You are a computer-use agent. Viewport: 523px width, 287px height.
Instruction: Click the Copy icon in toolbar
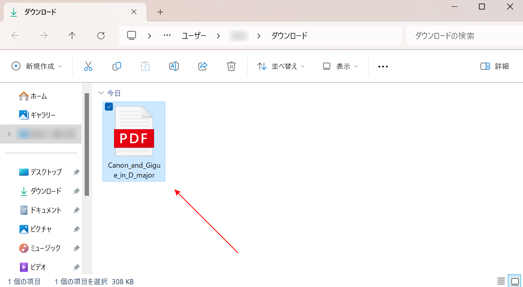[x=117, y=66]
